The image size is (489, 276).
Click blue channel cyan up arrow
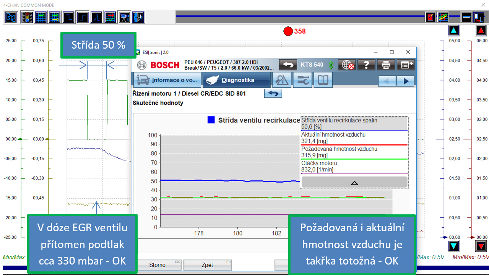454,31
